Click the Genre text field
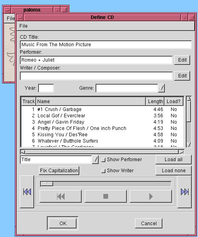The image size is (198, 237). coord(127,88)
